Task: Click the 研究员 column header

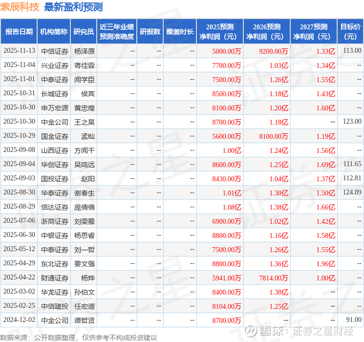Action: tap(84, 32)
